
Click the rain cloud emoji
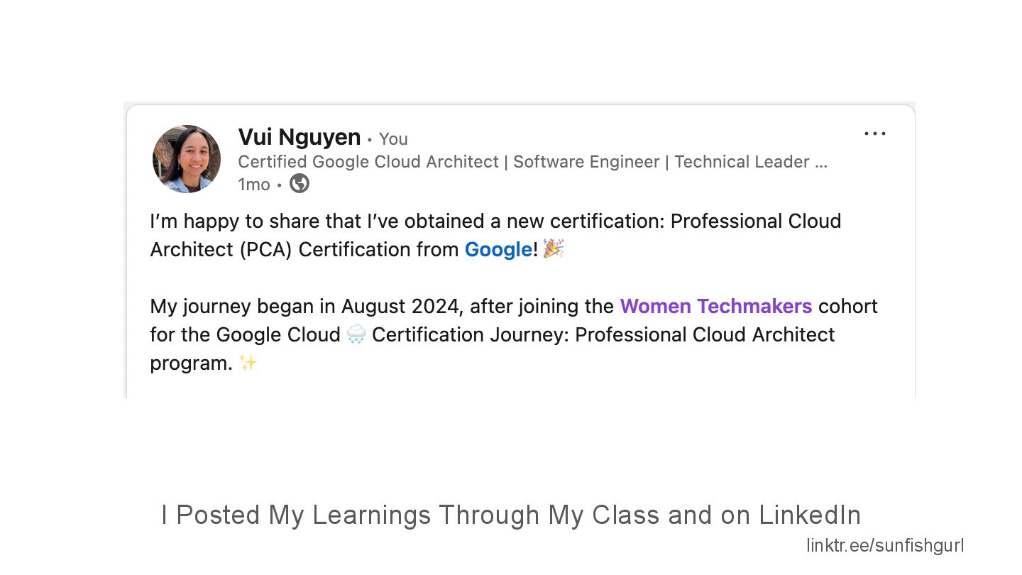click(356, 334)
